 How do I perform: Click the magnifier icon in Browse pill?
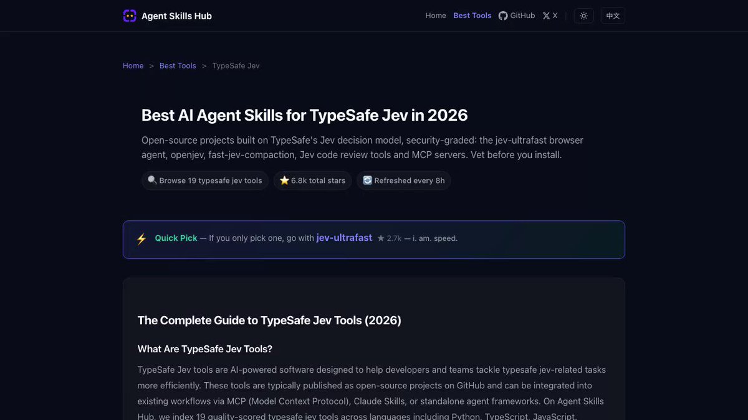152,180
